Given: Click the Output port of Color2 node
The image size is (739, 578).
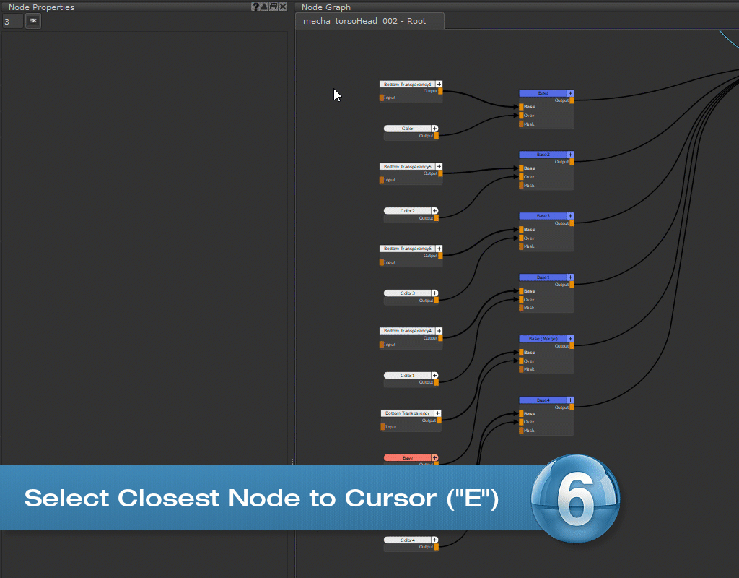Looking at the screenshot, I should click(x=436, y=218).
